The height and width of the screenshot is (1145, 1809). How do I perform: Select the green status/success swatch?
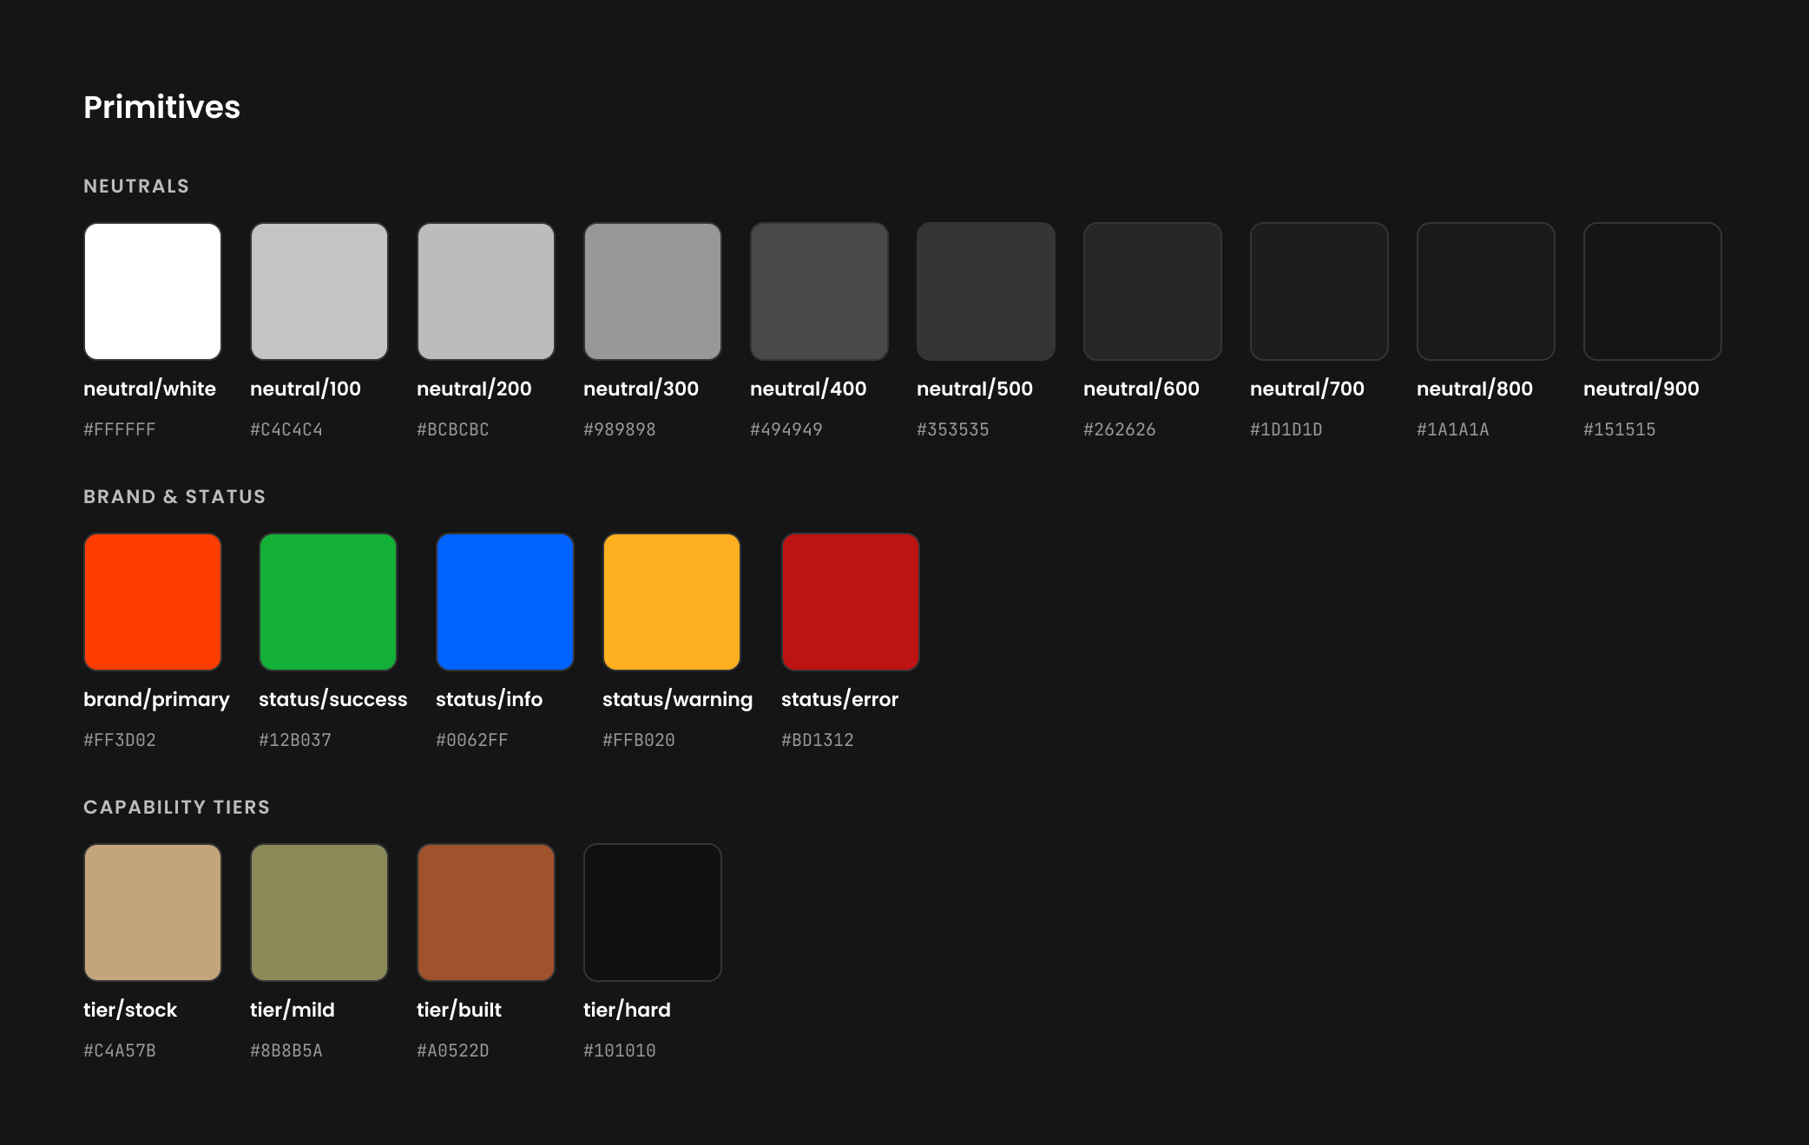[328, 602]
